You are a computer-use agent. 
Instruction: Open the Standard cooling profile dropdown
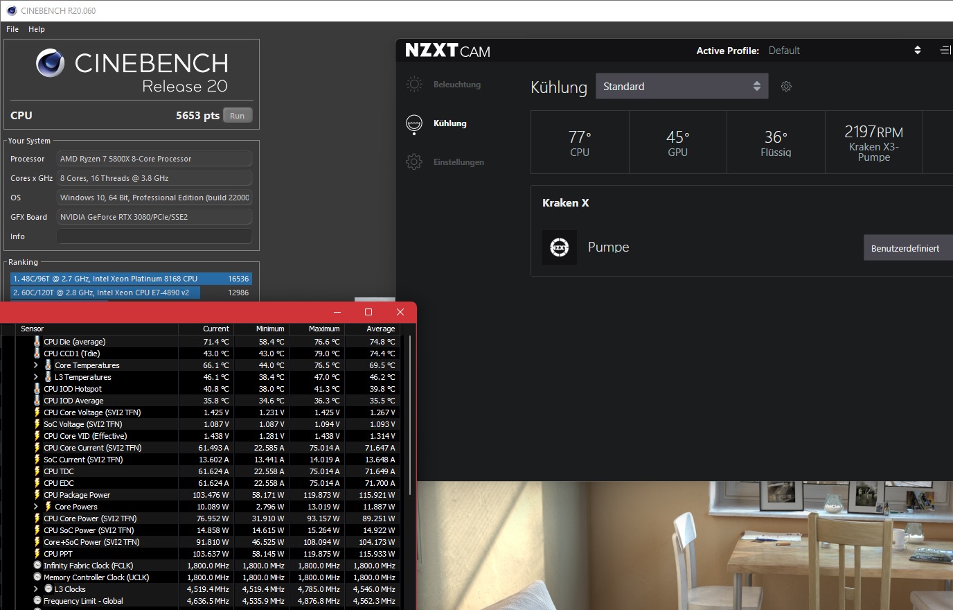click(682, 86)
